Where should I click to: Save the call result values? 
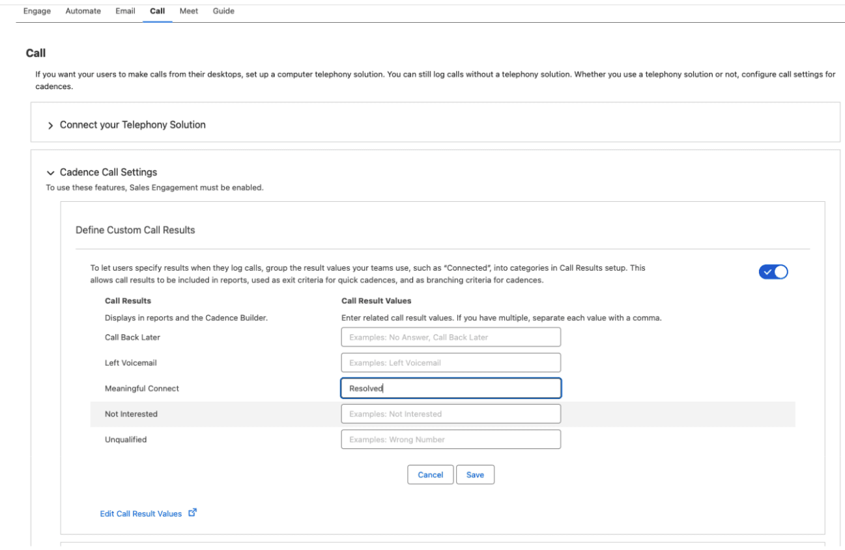[x=475, y=475]
